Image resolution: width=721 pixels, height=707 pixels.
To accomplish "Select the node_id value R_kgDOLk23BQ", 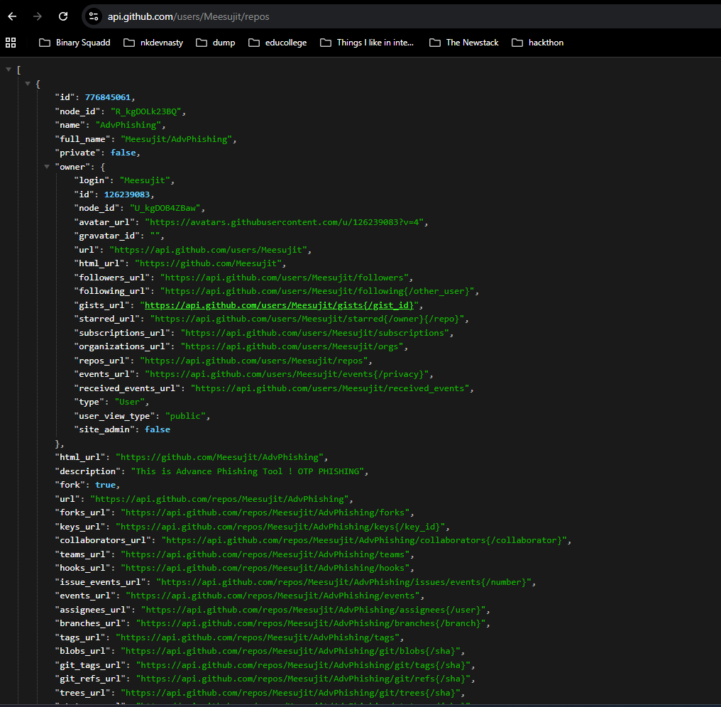I will click(145, 111).
